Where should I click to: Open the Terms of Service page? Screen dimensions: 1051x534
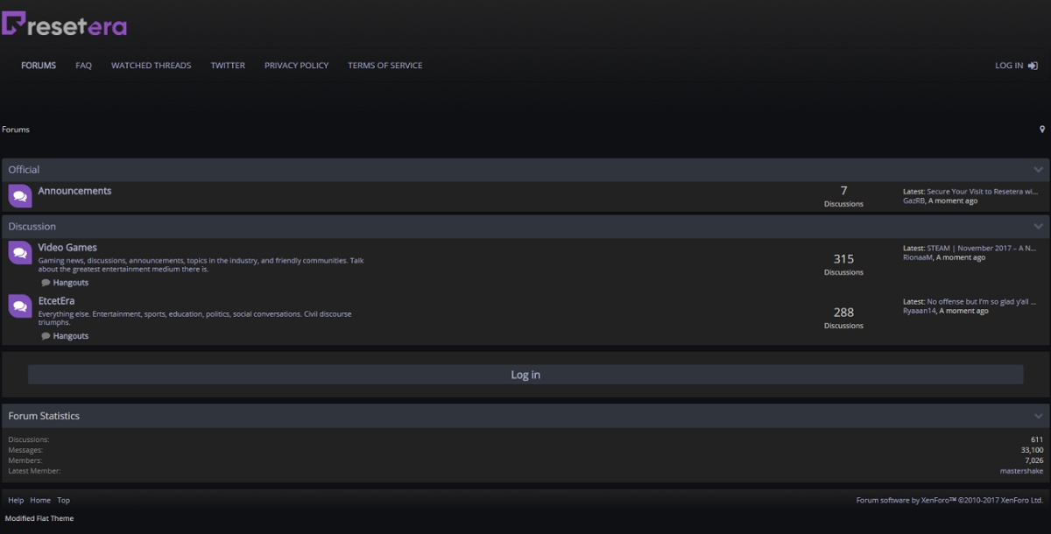click(384, 65)
